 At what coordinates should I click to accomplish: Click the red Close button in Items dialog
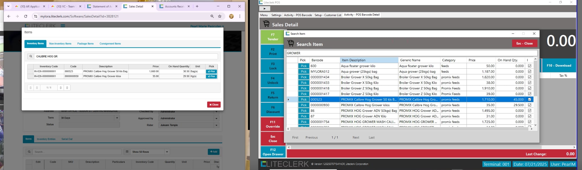214,105
